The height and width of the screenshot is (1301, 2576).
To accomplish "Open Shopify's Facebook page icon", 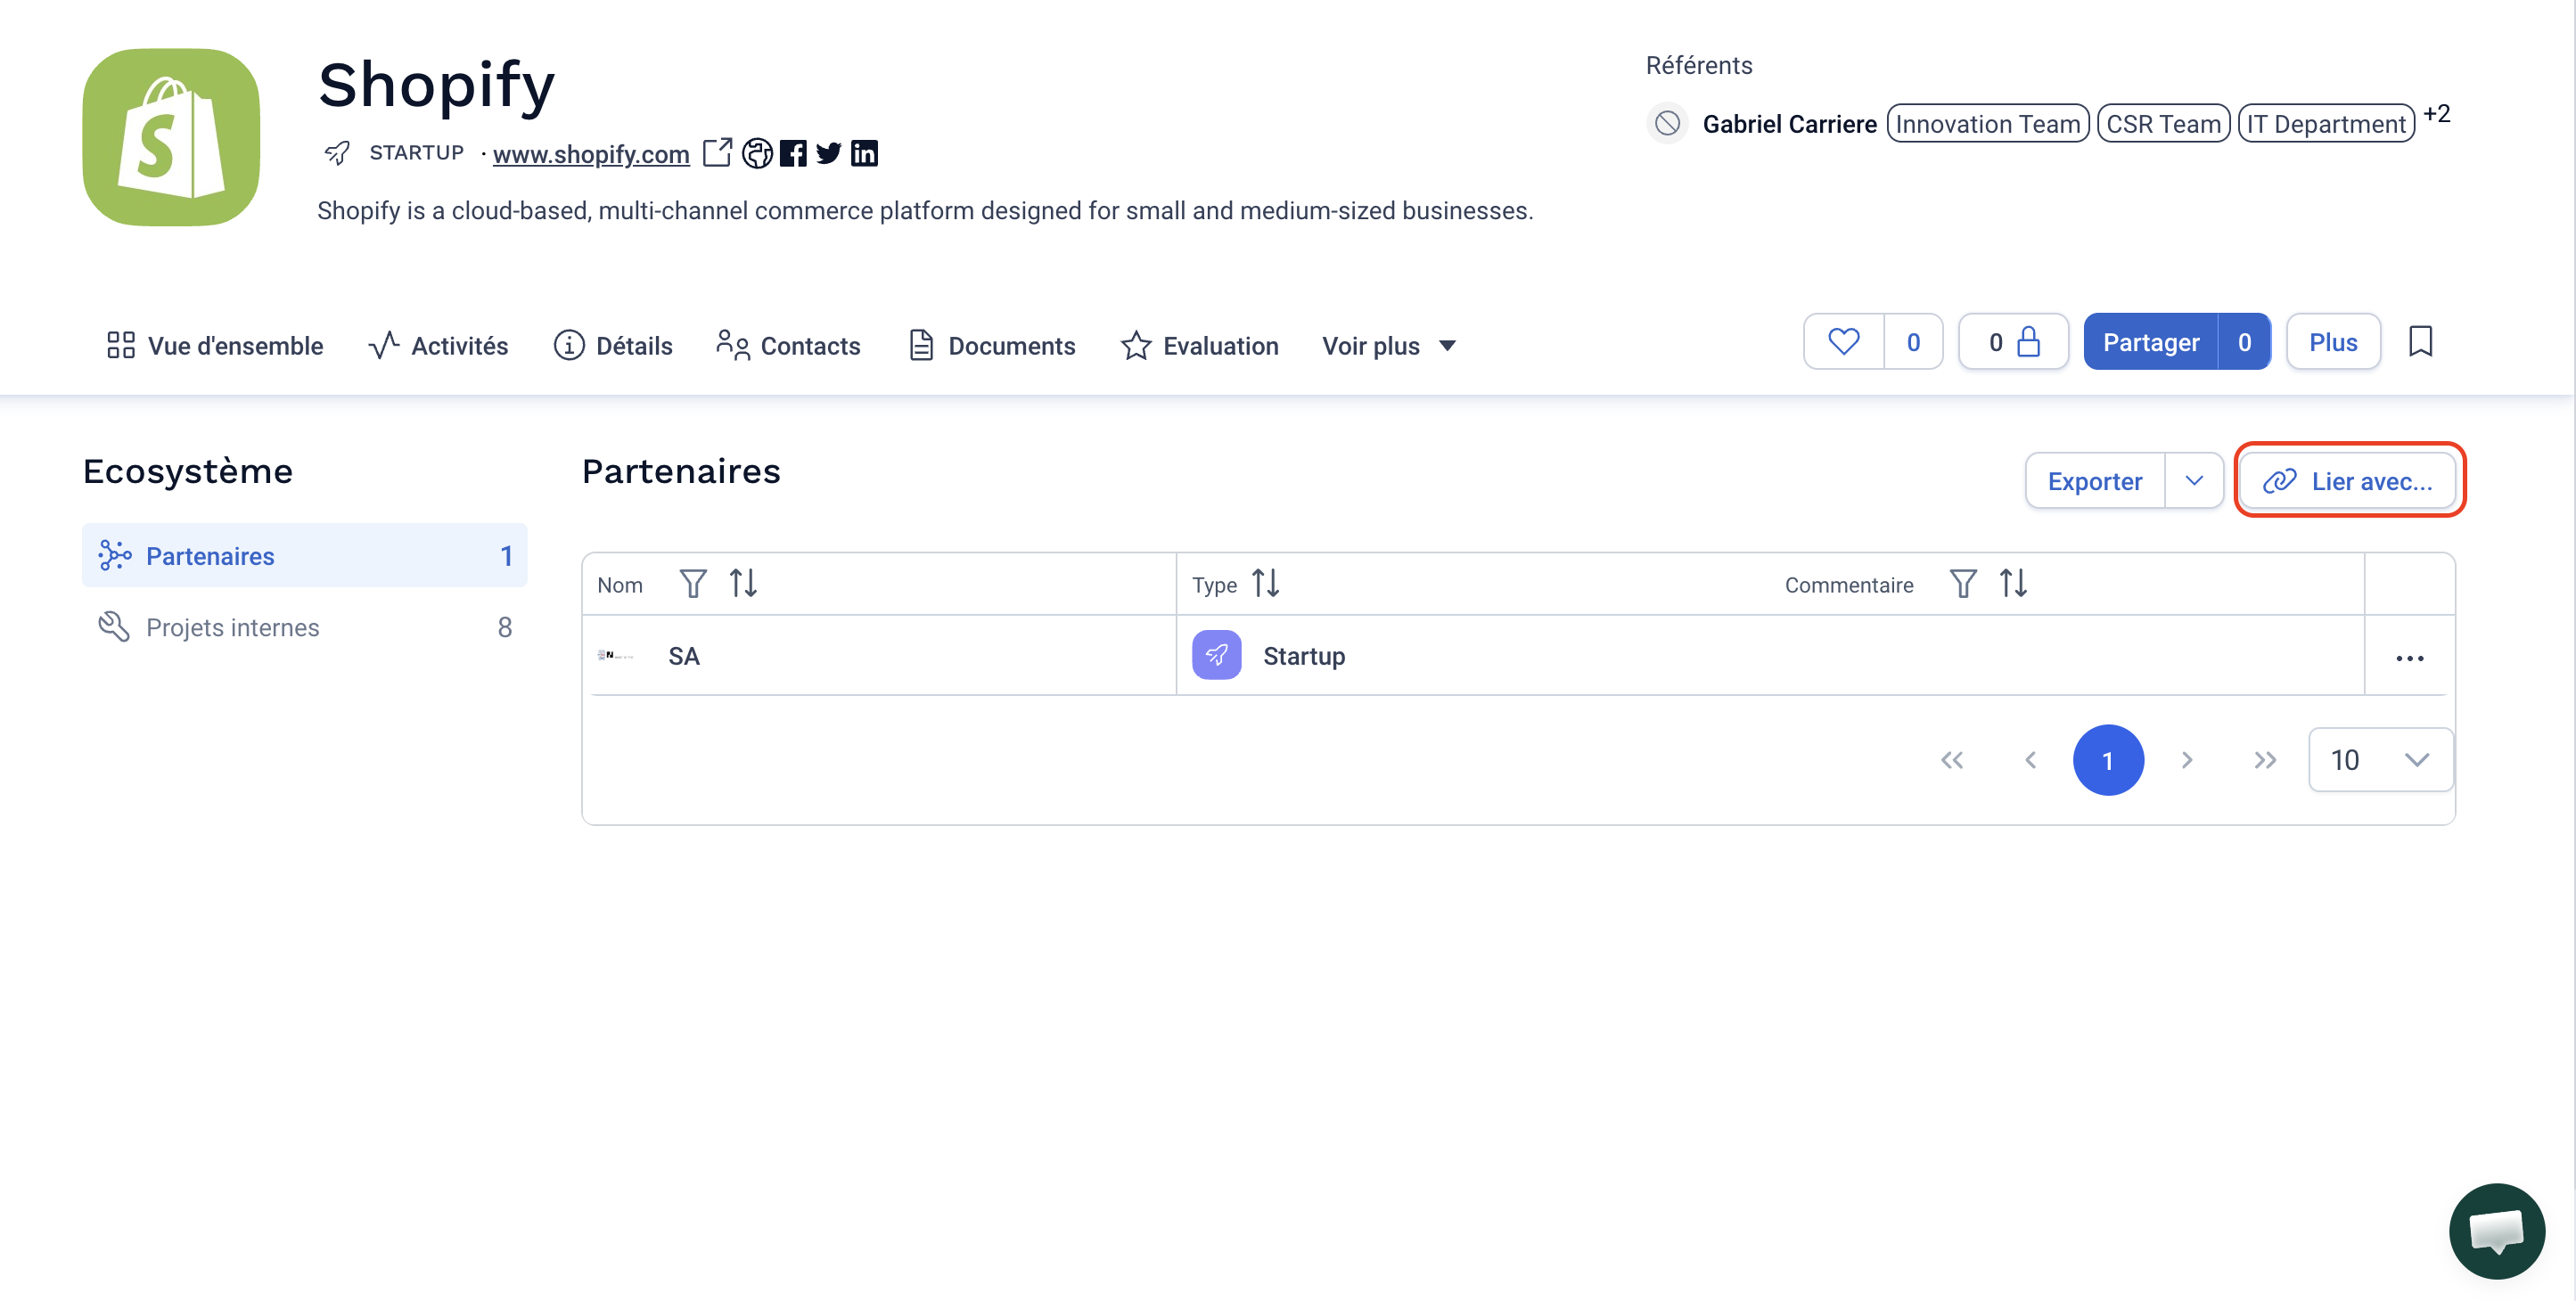I will point(793,153).
